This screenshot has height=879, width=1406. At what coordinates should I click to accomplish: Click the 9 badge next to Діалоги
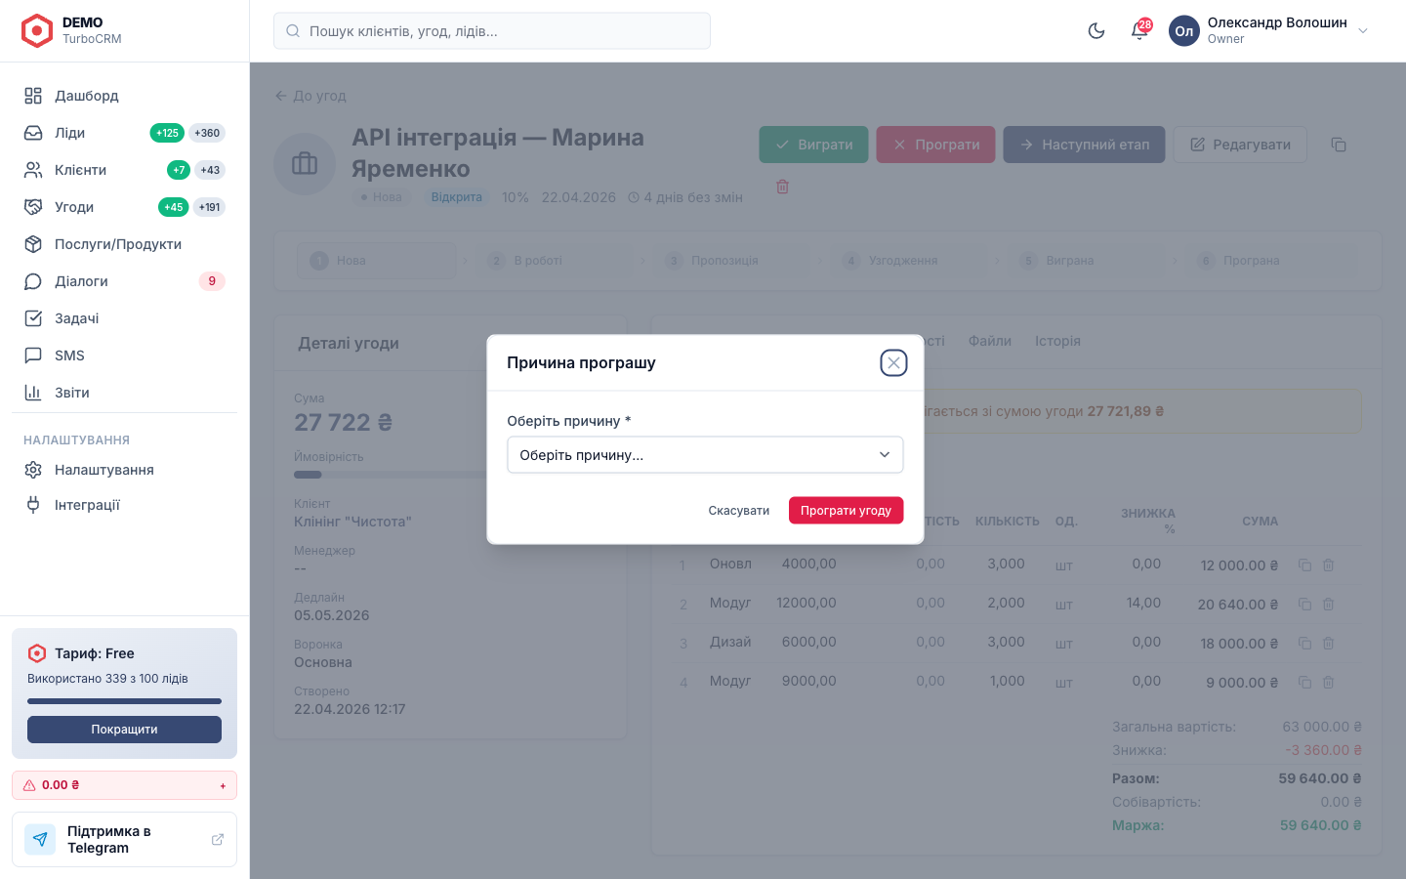[212, 281]
